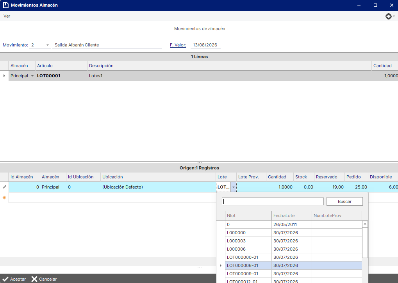Click the Cantidad header in lines grid
398x283 pixels.
pyautogui.click(x=385, y=66)
